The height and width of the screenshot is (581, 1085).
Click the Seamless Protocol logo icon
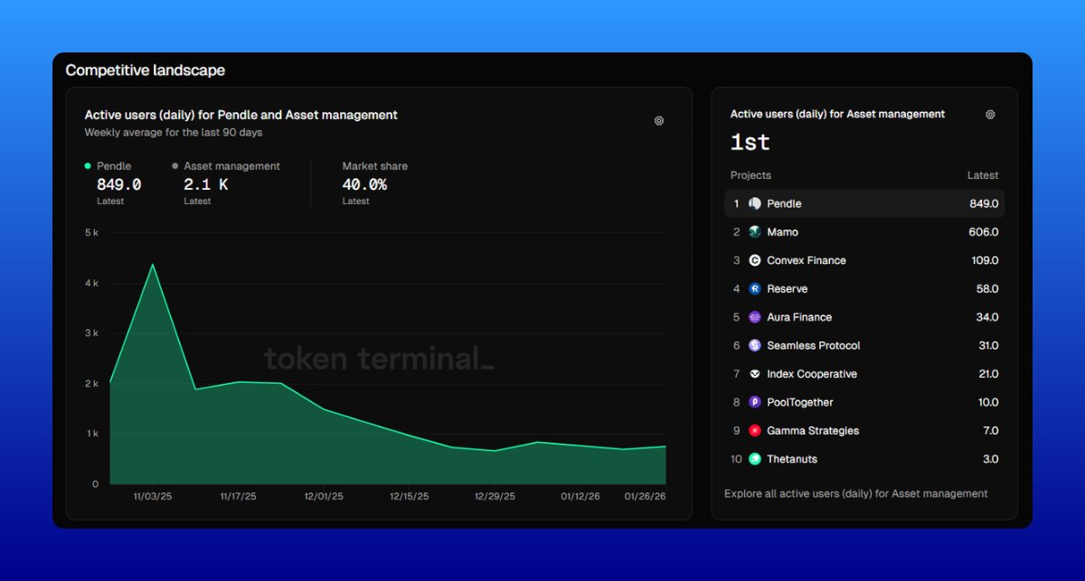(755, 346)
